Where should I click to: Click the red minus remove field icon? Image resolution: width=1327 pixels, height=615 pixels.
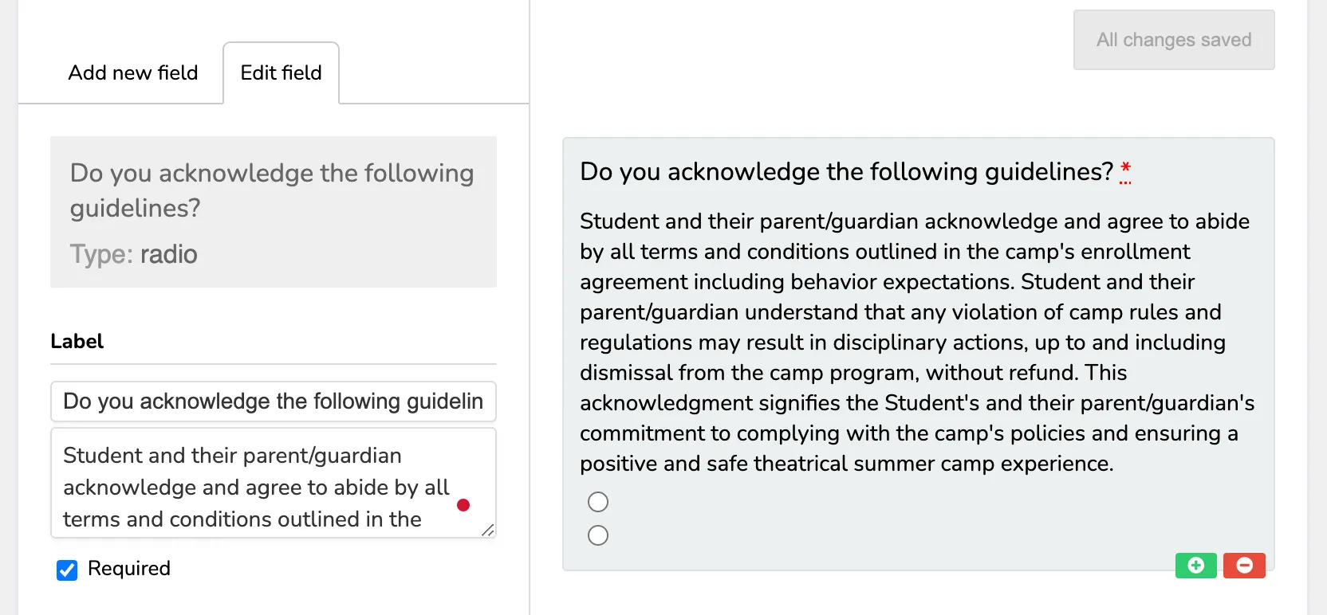(x=1244, y=566)
